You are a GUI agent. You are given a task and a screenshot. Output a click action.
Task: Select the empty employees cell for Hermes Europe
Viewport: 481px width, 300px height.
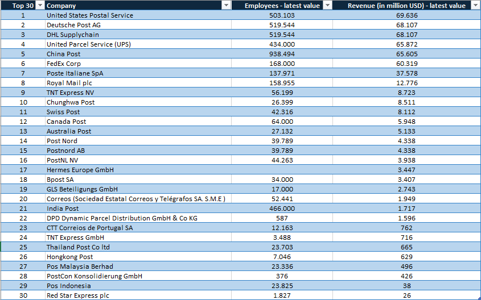click(x=282, y=169)
